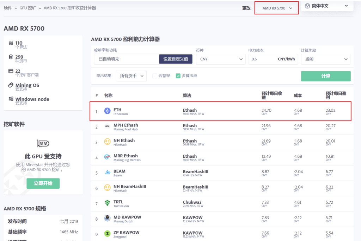Click the Mining Rig Rentals MRR icon
Viewport: 361px width, 241px height.
(x=107, y=157)
